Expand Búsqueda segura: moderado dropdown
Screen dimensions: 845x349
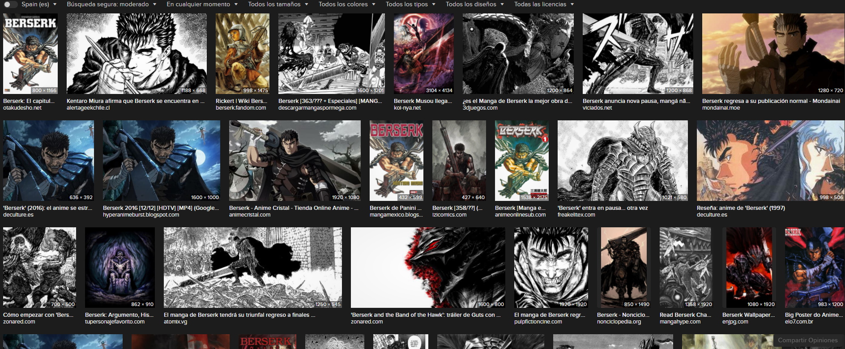(111, 4)
